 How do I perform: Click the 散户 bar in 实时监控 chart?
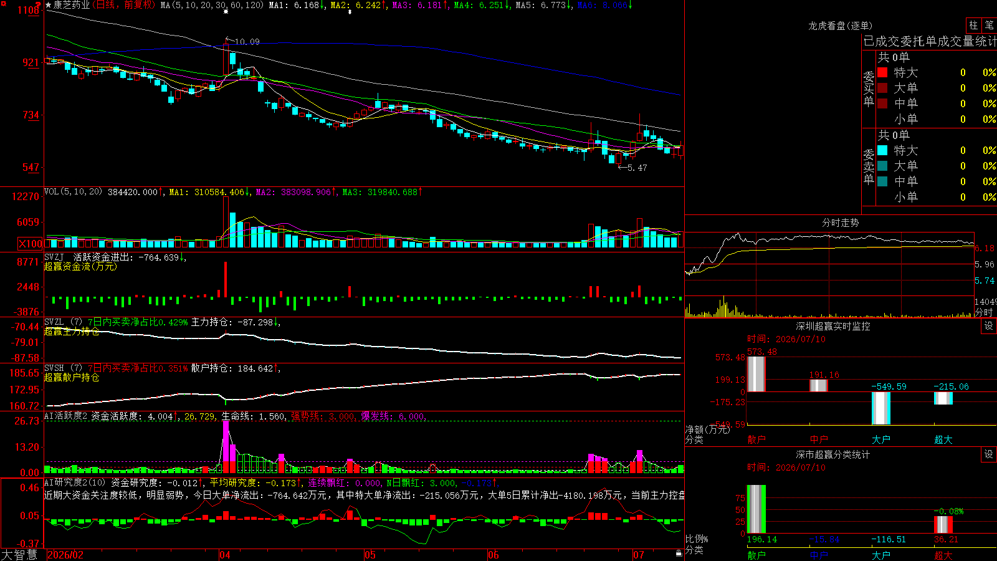756,374
